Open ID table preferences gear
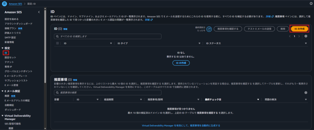The image size is (314, 130). point(306,36)
